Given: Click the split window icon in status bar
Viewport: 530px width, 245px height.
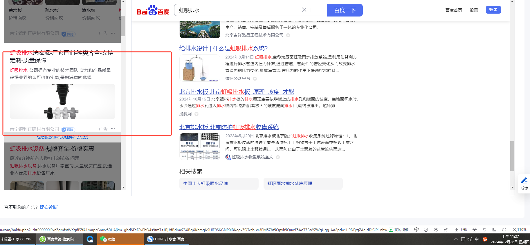Looking at the screenshot, I should point(494,230).
